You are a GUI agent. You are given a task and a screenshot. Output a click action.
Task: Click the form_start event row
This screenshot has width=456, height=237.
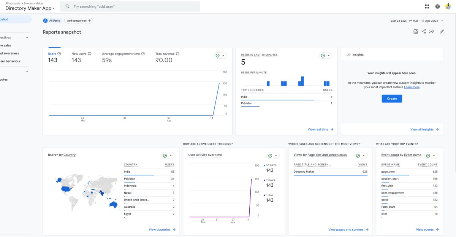[409, 207]
